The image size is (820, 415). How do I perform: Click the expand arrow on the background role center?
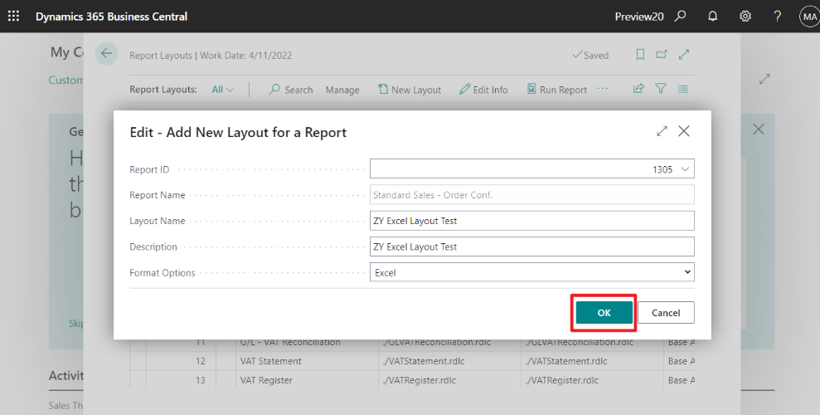pos(764,79)
